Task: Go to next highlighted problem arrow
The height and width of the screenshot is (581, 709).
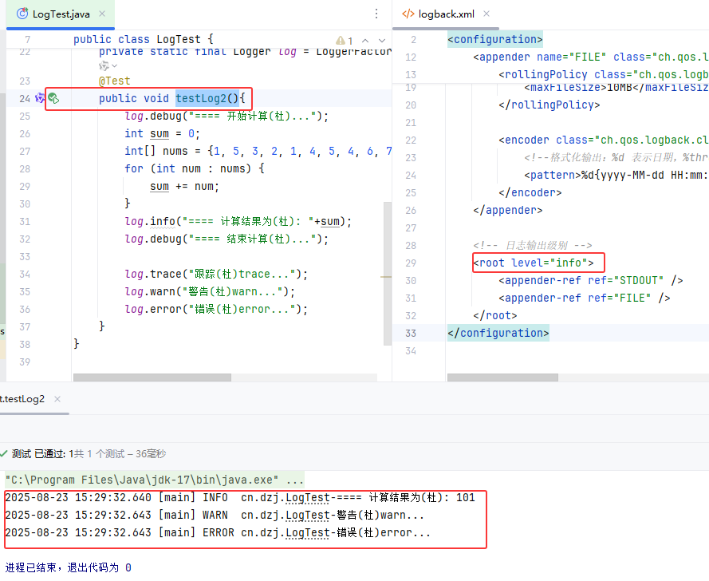Action: point(382,41)
